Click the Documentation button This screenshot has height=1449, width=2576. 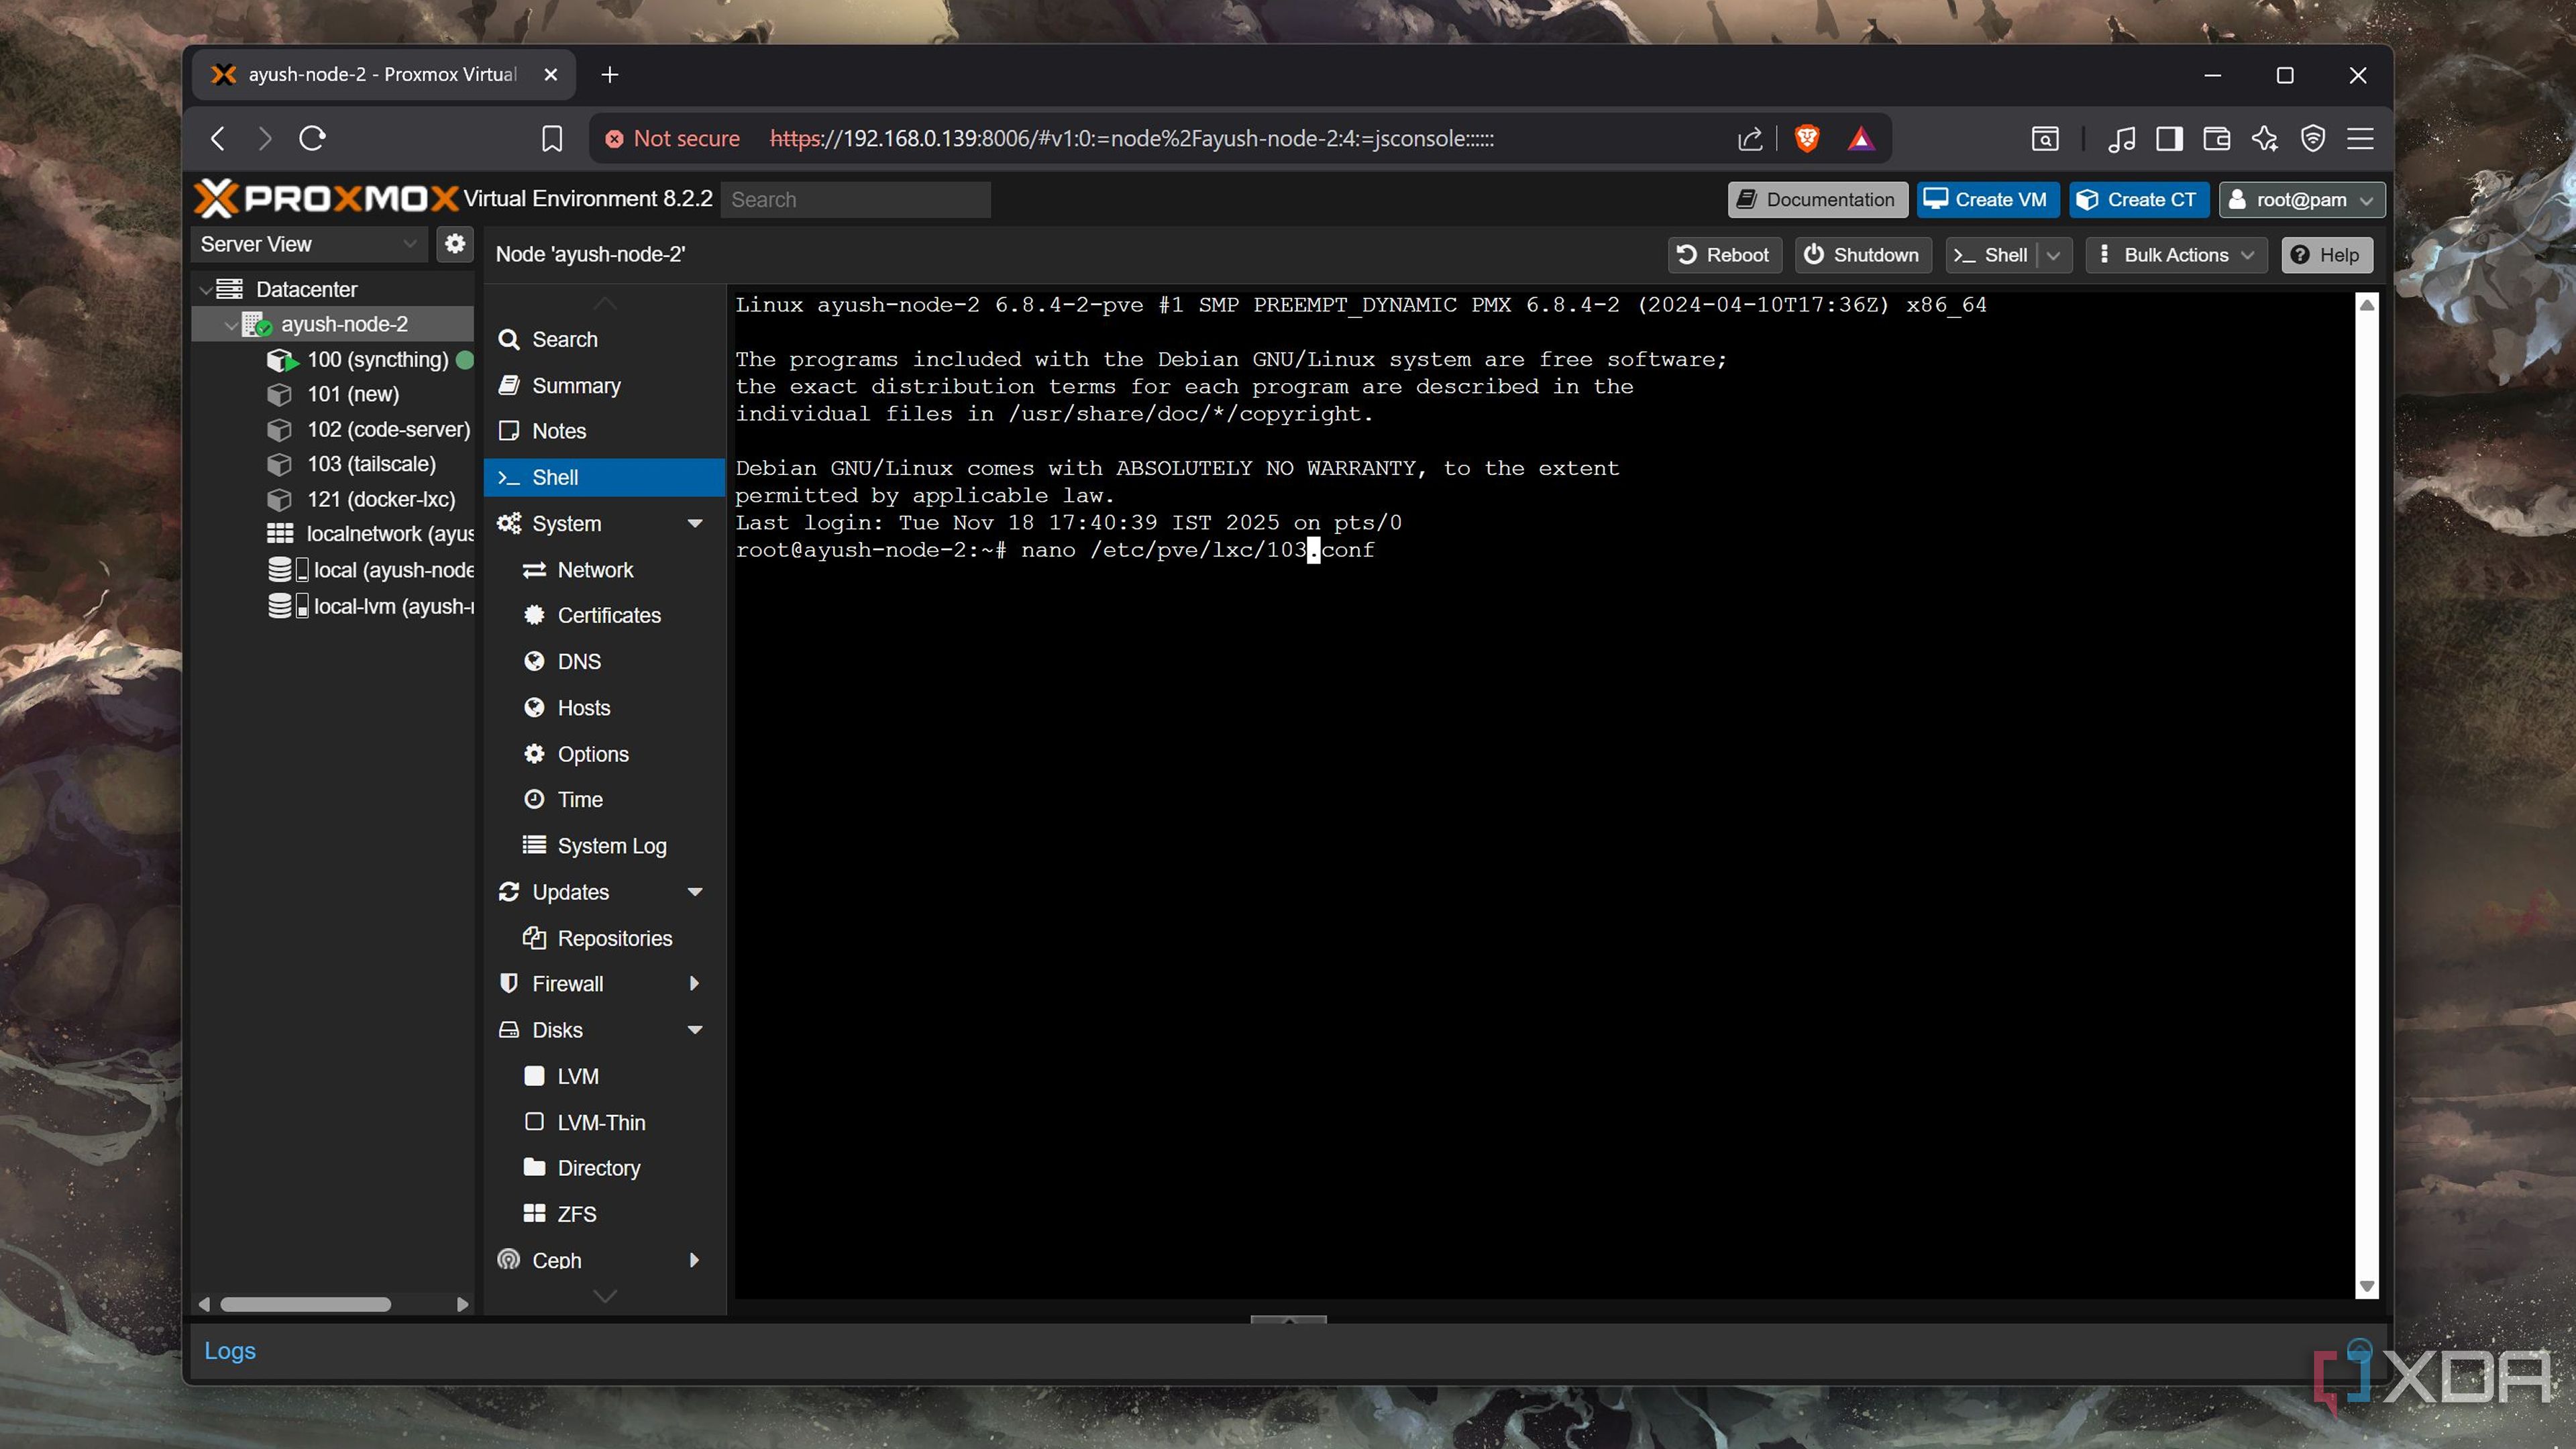1817,200
